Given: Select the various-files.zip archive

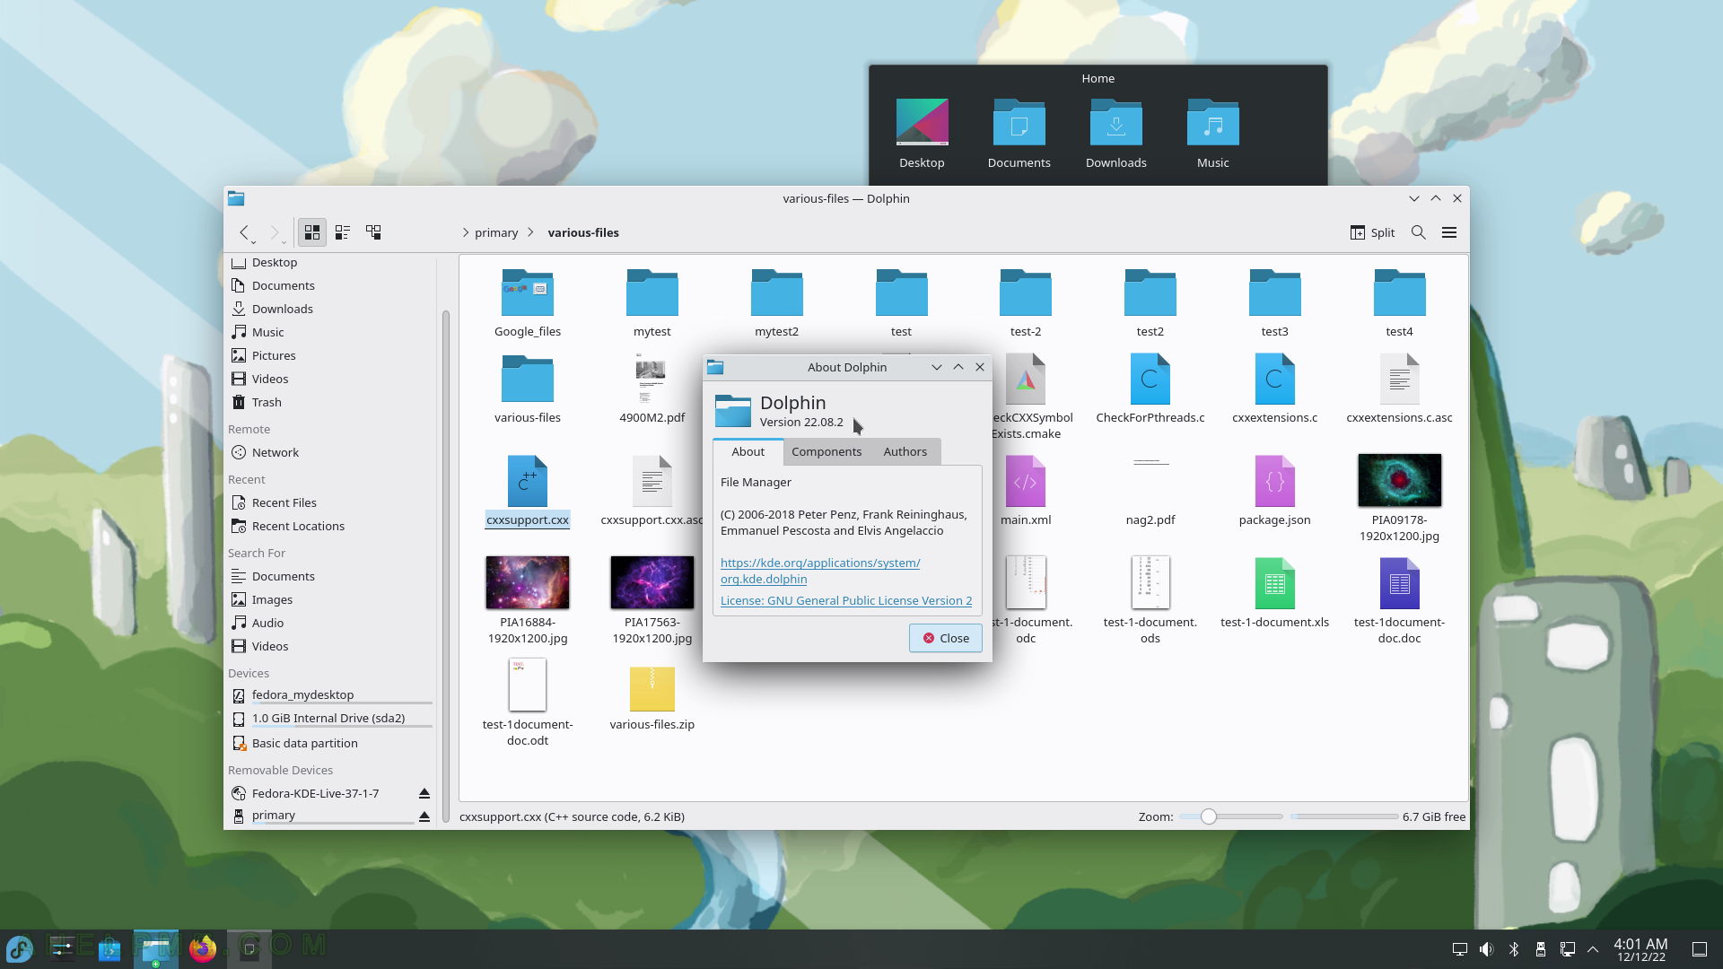Looking at the screenshot, I should coord(652,699).
